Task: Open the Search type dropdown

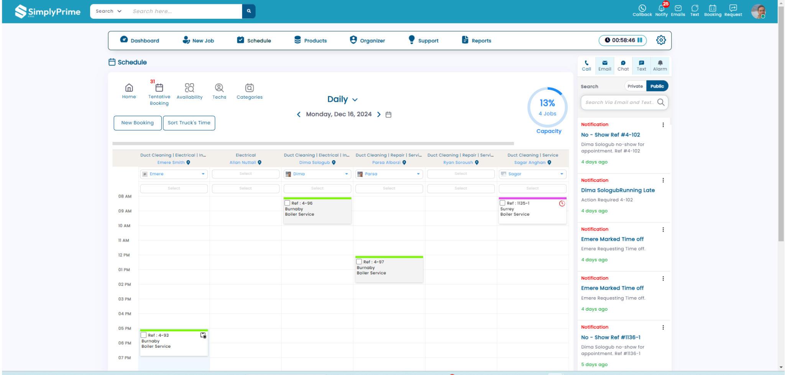Action: tap(108, 12)
